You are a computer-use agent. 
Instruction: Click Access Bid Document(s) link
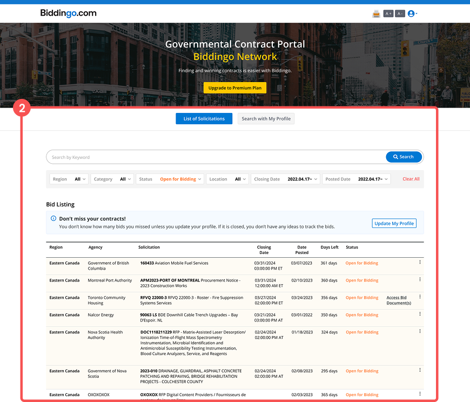click(x=399, y=300)
